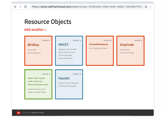Viewport: 166px width, 118px height.
Task: Click the browser back arrow
Action: click(15, 7)
